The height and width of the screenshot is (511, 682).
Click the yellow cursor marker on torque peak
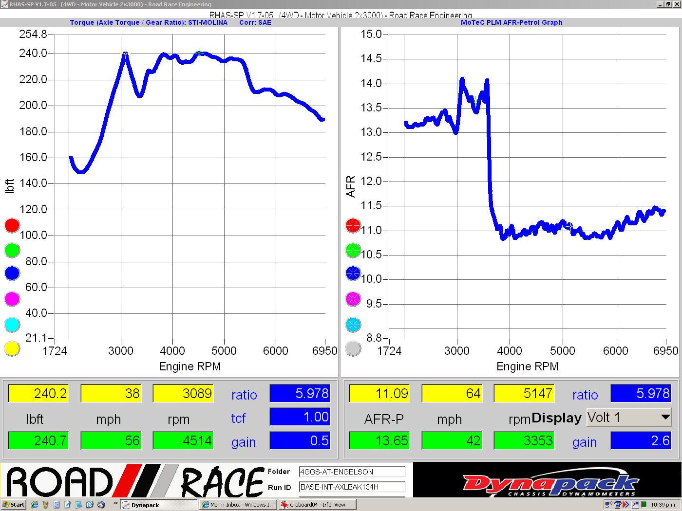click(x=125, y=54)
